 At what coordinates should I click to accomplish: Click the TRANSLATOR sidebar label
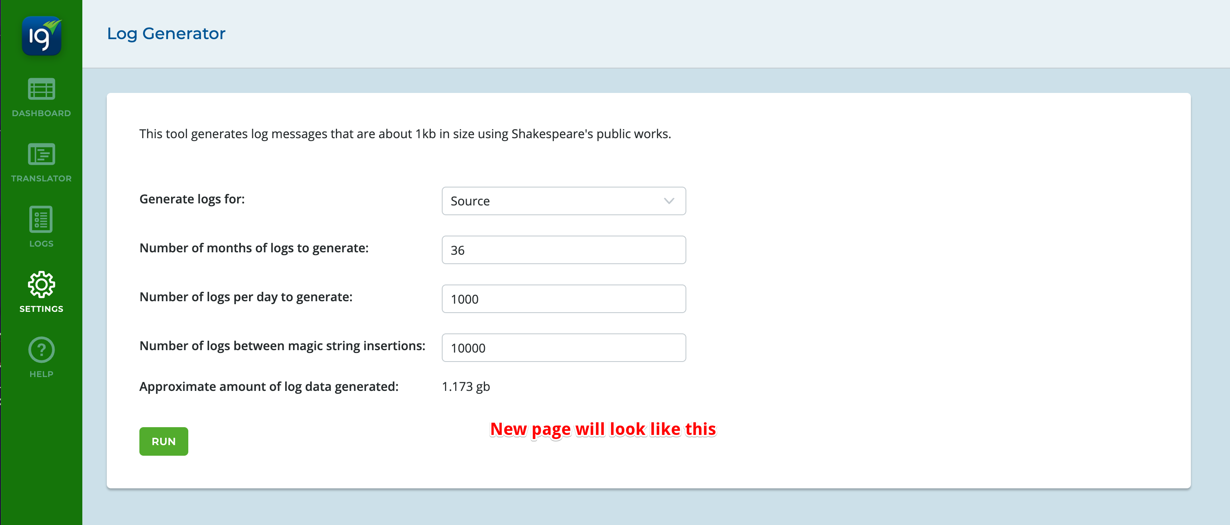(42, 178)
